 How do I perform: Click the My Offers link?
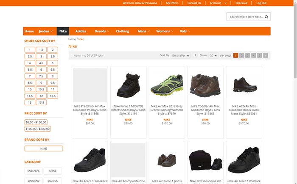coord(172,3)
